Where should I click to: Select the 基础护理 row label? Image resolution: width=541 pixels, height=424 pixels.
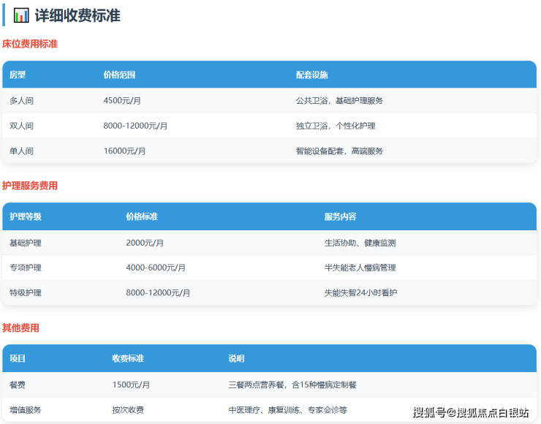coord(26,243)
